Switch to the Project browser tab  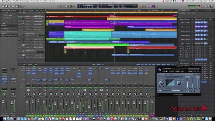pyautogui.click(x=184, y=10)
